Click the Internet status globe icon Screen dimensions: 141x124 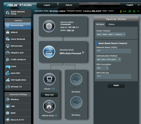[x=49, y=26]
